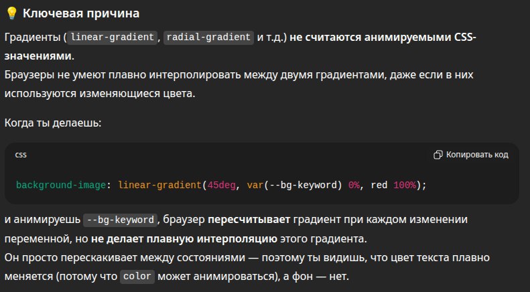Click the 'background-image' property in the code
The height and width of the screenshot is (292, 530).
61,186
